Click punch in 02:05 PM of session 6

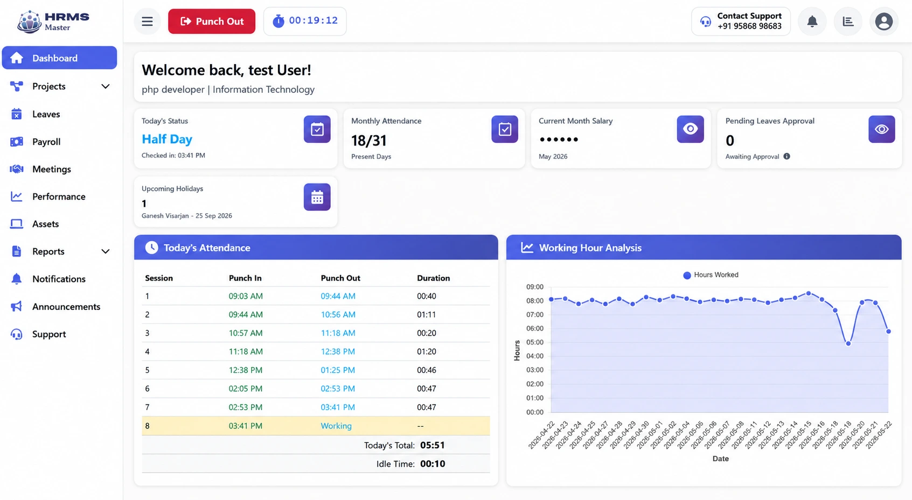[x=246, y=389]
